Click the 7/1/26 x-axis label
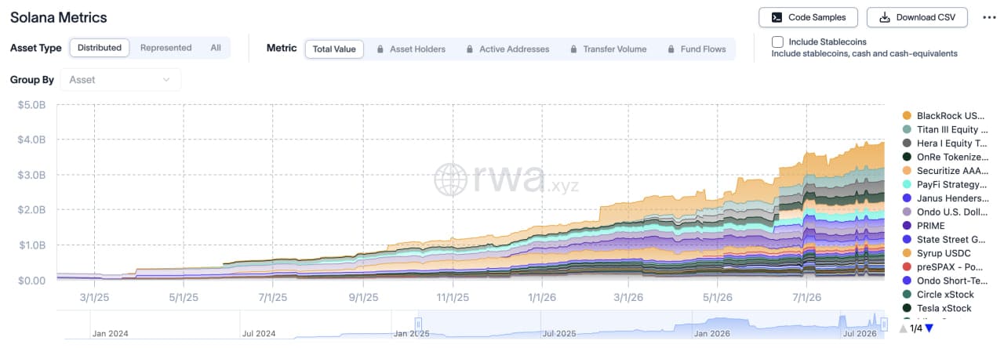 coord(808,298)
